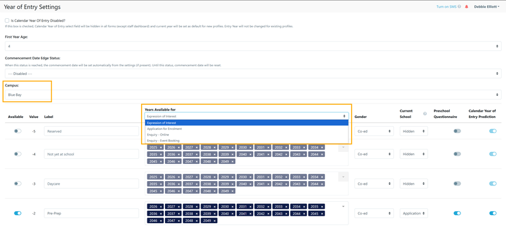Screen dimensions: 506x227
Task: Click the Turn on SMS link
Action: (x=447, y=6)
